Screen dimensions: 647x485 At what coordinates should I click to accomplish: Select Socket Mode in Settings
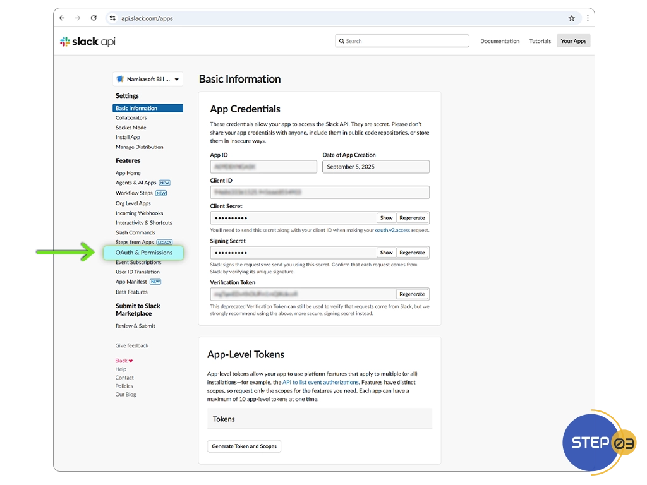click(x=131, y=128)
